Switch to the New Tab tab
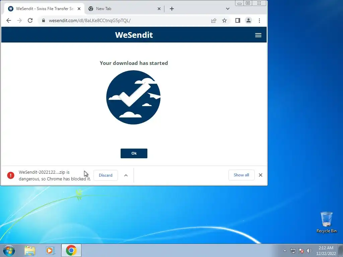The width and height of the screenshot is (343, 257). (125, 9)
